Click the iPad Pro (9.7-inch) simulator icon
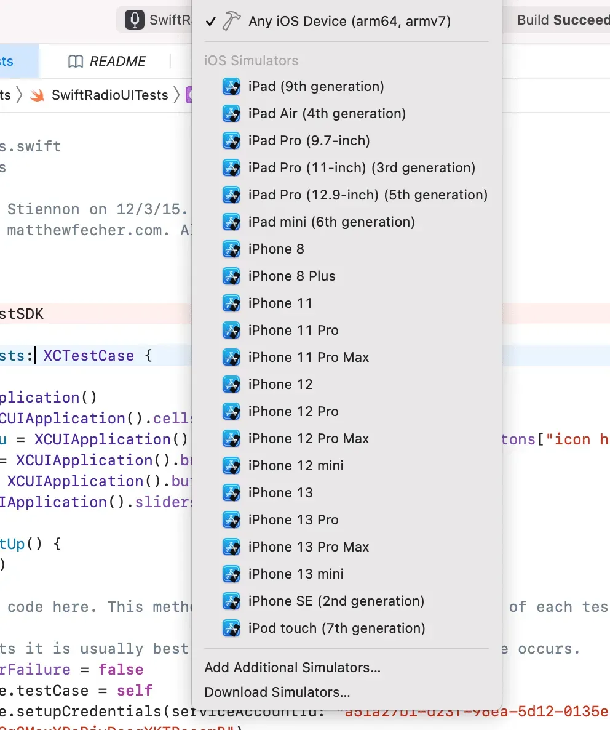 232,140
